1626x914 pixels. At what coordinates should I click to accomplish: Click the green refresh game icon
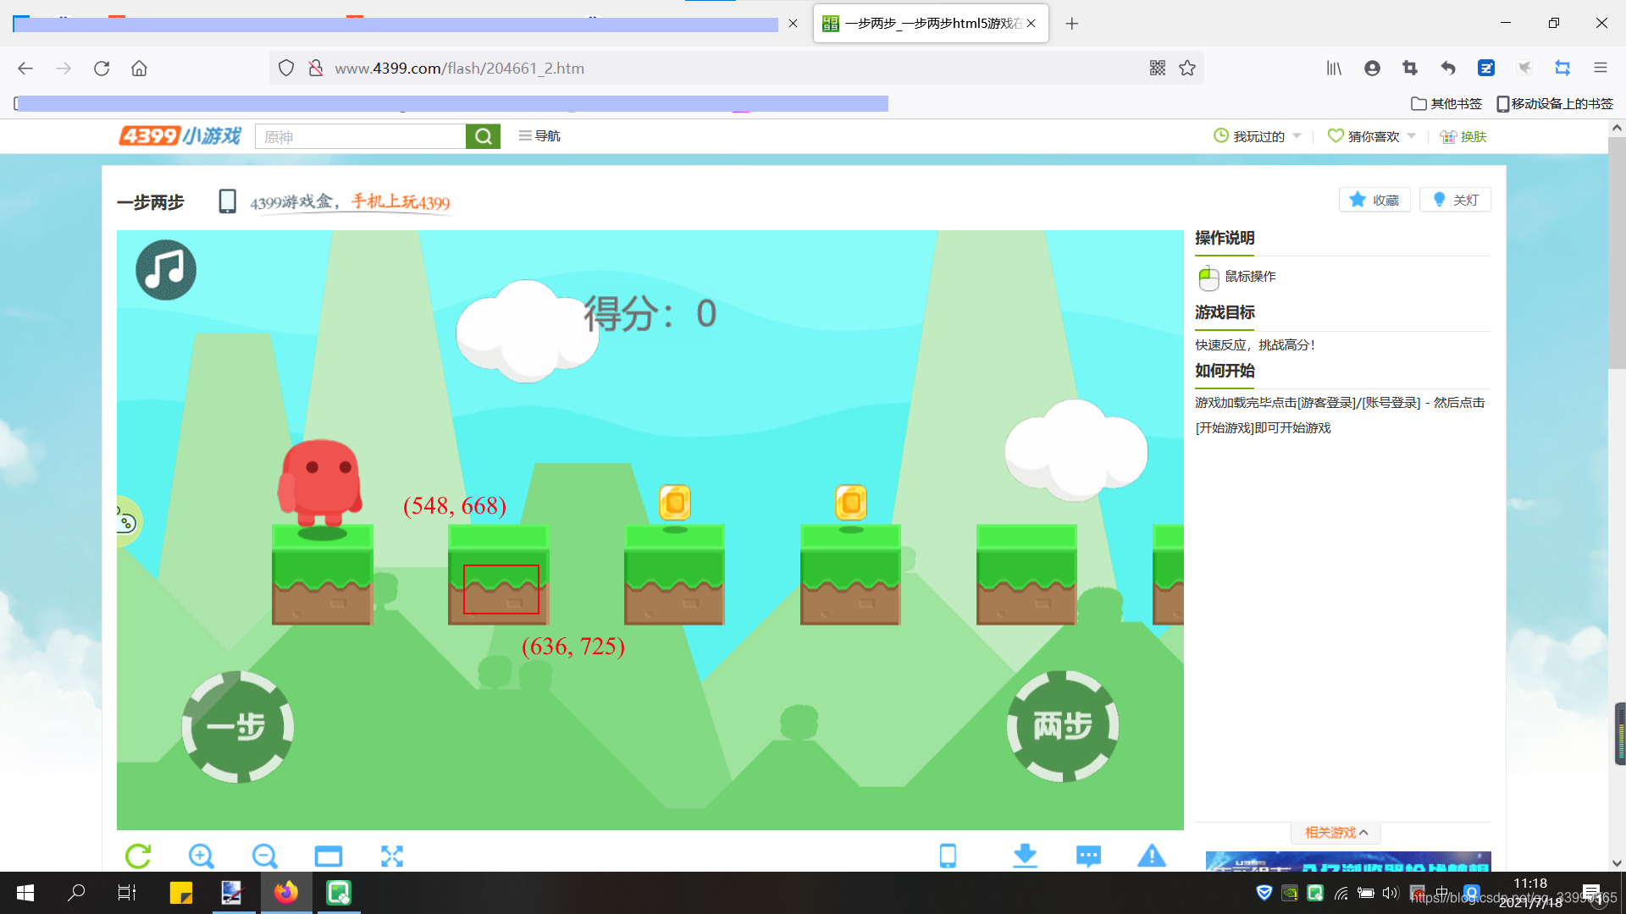point(138,856)
